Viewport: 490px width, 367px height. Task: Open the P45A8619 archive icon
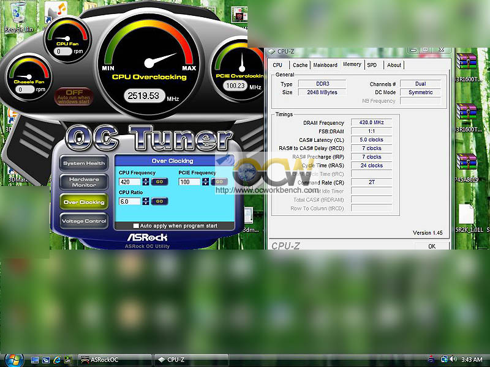[468, 167]
